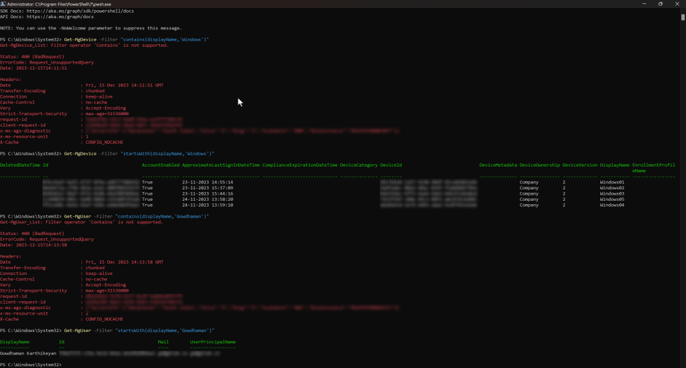Minimize the pwsh.exe window
The image size is (686, 368).
(644, 3)
